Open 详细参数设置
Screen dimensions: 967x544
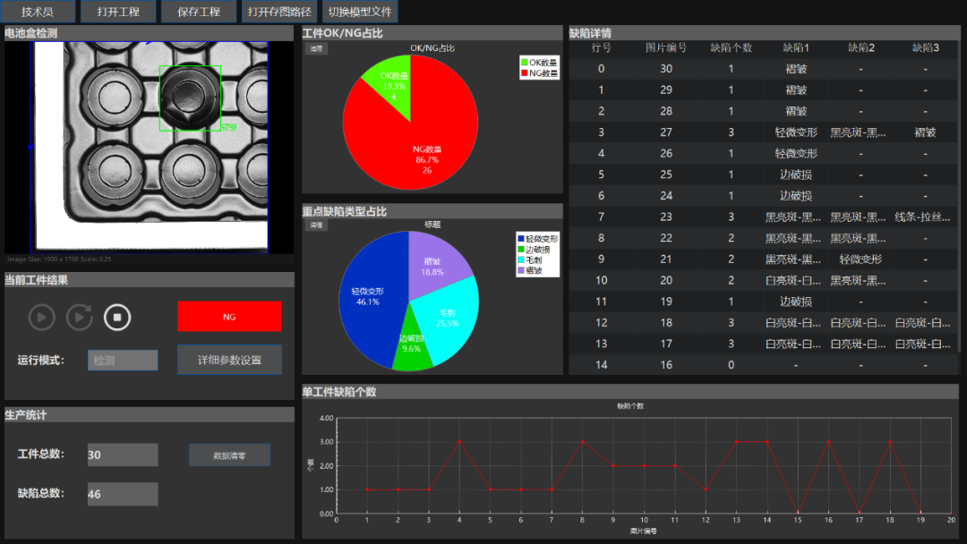[x=229, y=360]
